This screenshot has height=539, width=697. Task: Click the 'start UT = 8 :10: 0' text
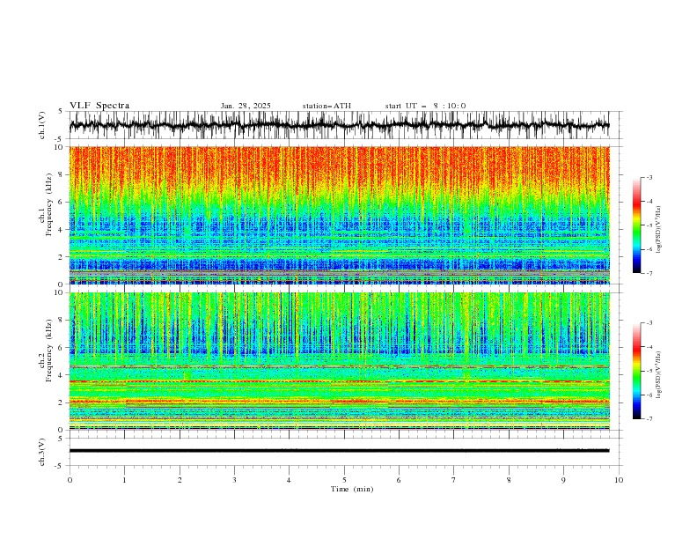pos(425,106)
